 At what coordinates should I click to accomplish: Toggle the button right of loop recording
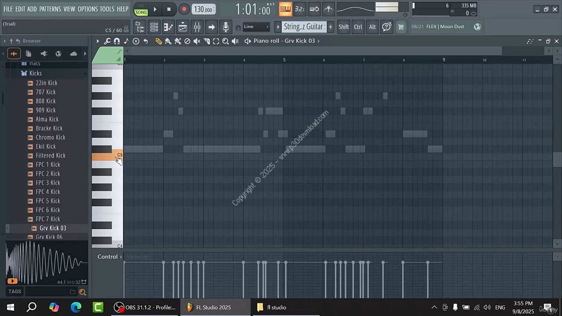pos(328,9)
